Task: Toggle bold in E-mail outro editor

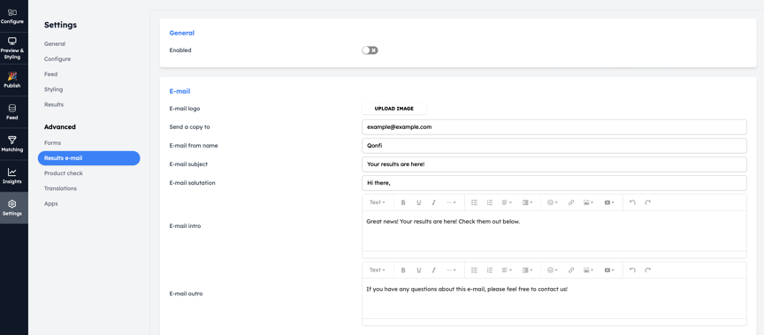Action: (x=403, y=270)
